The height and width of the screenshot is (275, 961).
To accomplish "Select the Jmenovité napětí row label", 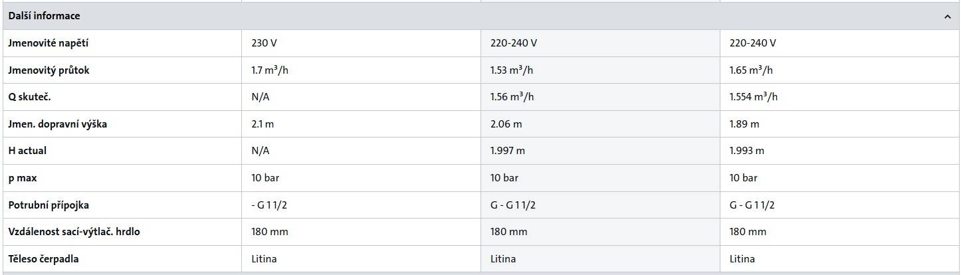I will click(x=48, y=43).
